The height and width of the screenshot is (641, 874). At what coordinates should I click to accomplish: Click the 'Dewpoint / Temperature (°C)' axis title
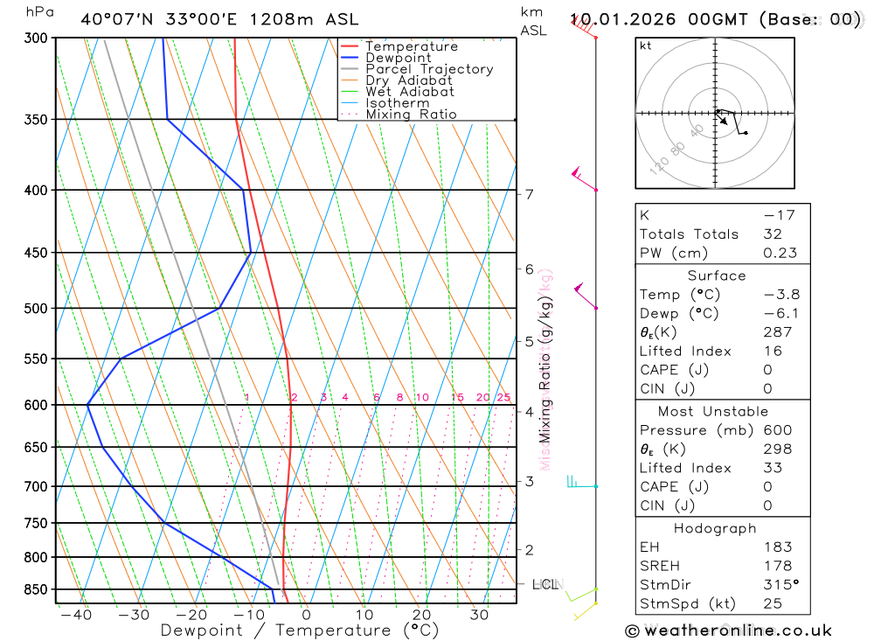[x=299, y=631]
